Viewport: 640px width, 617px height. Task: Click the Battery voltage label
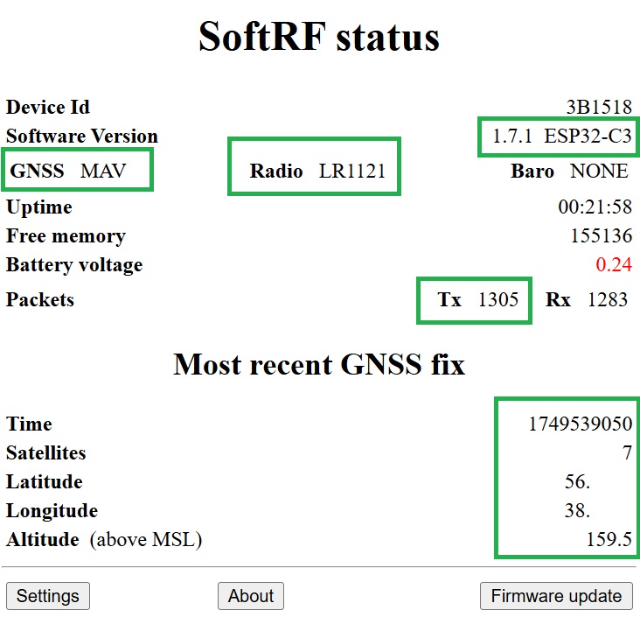coord(74,265)
